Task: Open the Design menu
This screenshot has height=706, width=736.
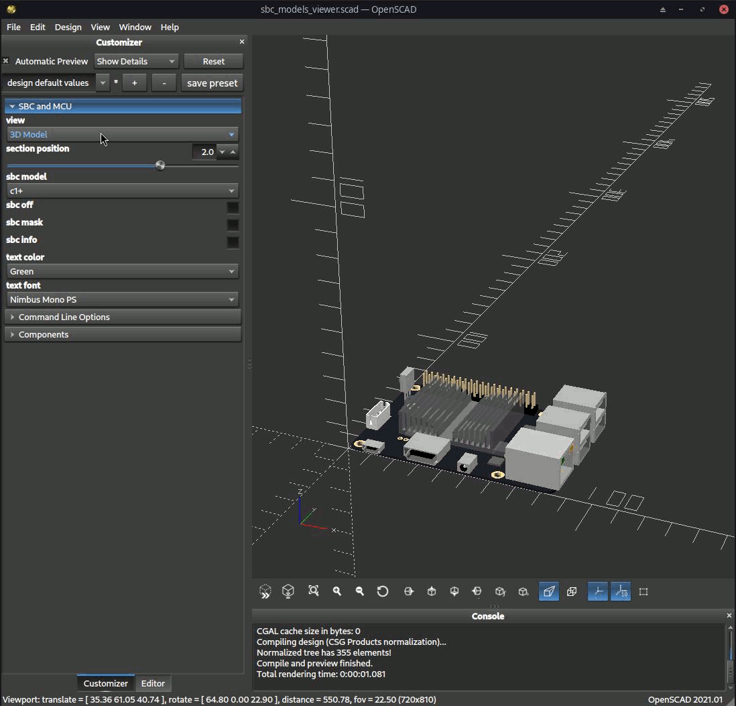Action: click(68, 27)
